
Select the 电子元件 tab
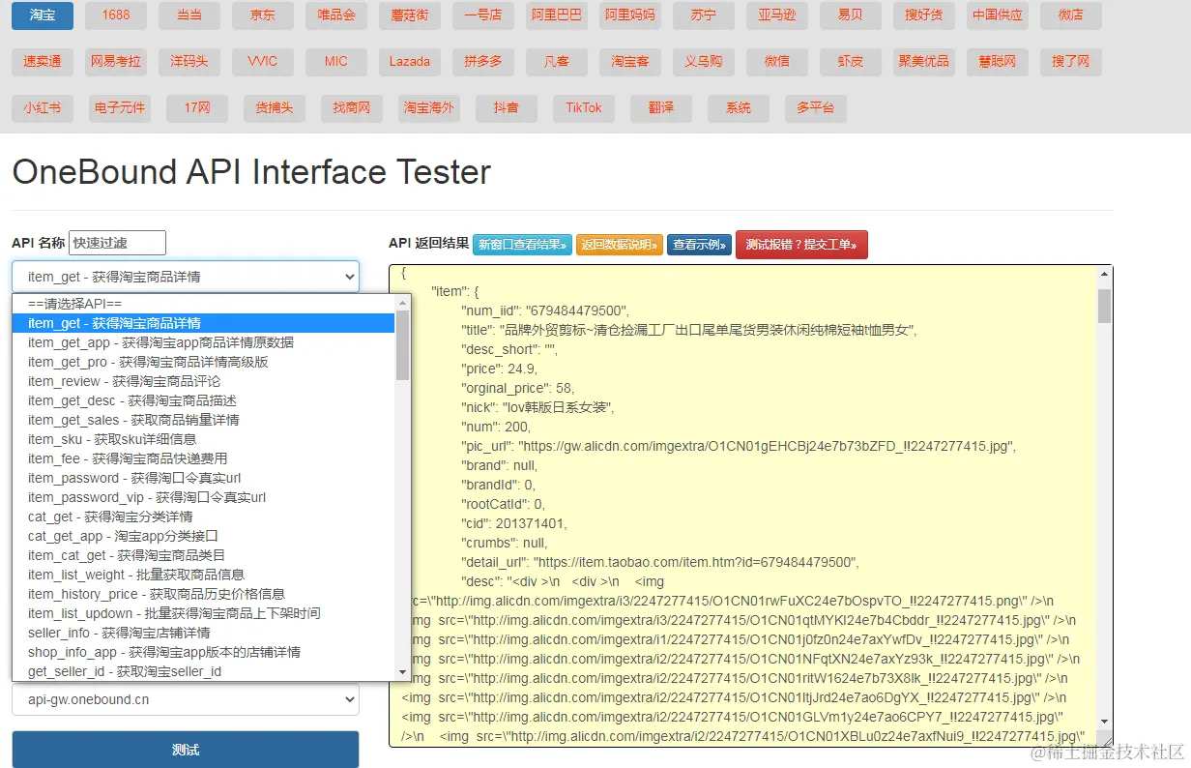point(120,107)
